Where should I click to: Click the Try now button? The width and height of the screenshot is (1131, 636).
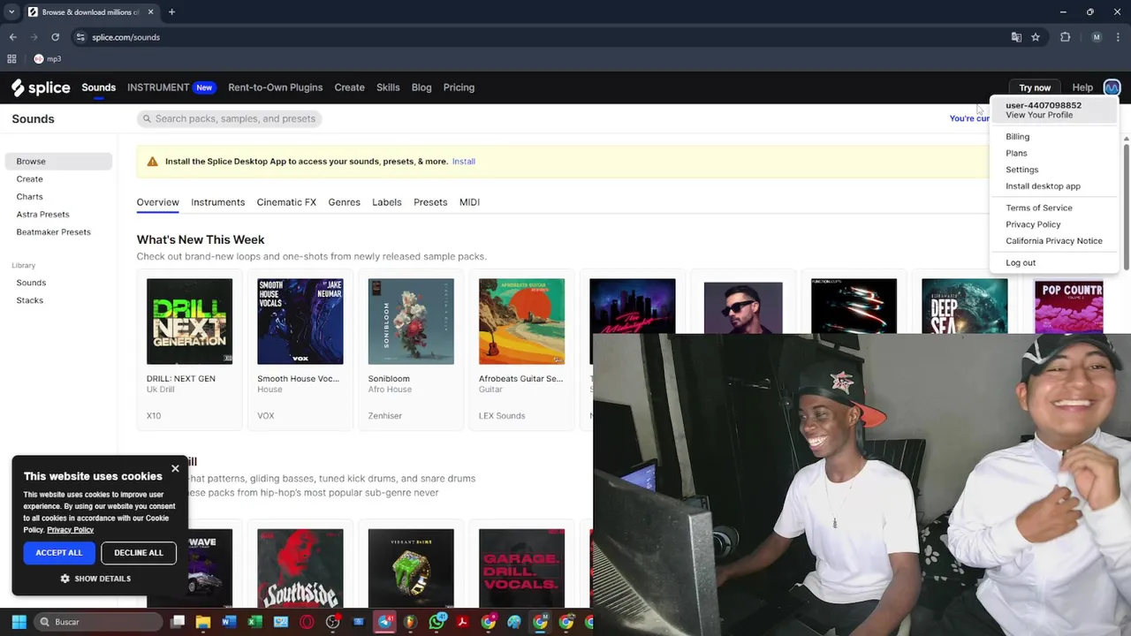click(1035, 87)
